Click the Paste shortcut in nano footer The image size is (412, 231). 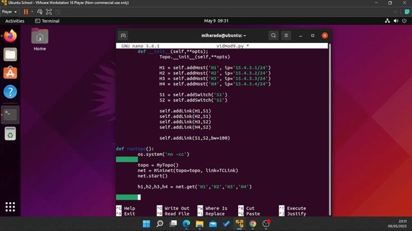pos(249,214)
